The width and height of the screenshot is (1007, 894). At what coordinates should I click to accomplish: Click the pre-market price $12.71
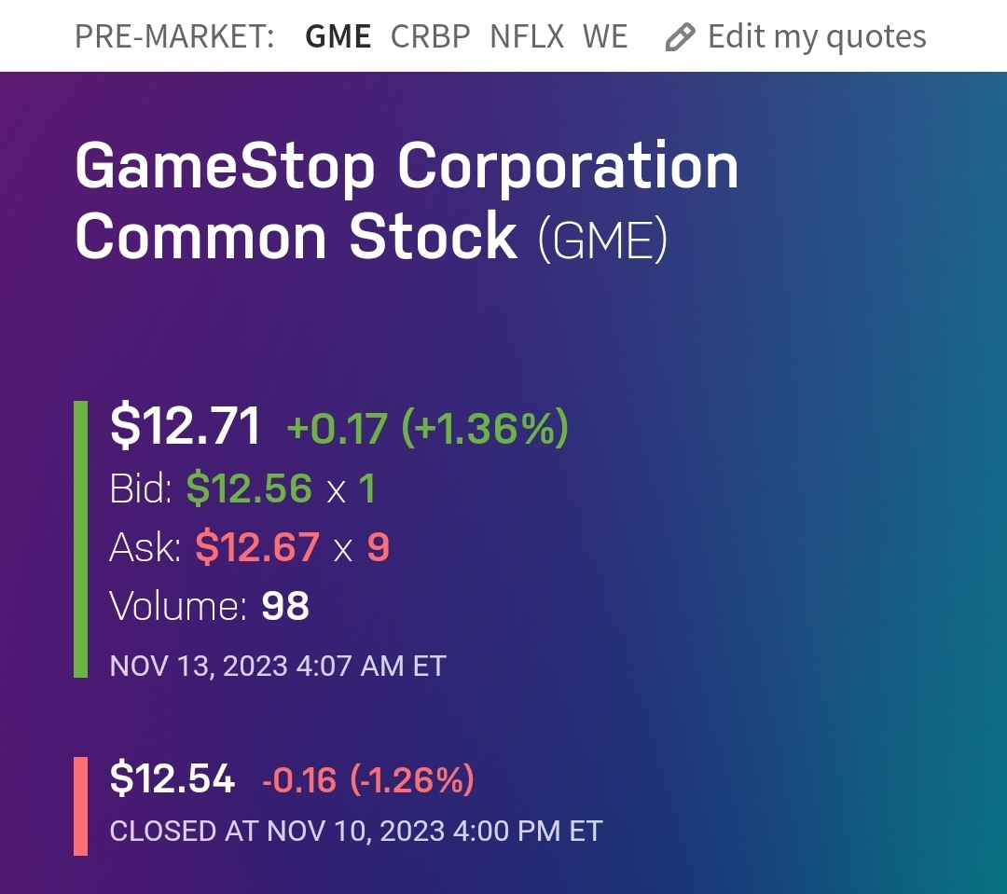tap(186, 427)
